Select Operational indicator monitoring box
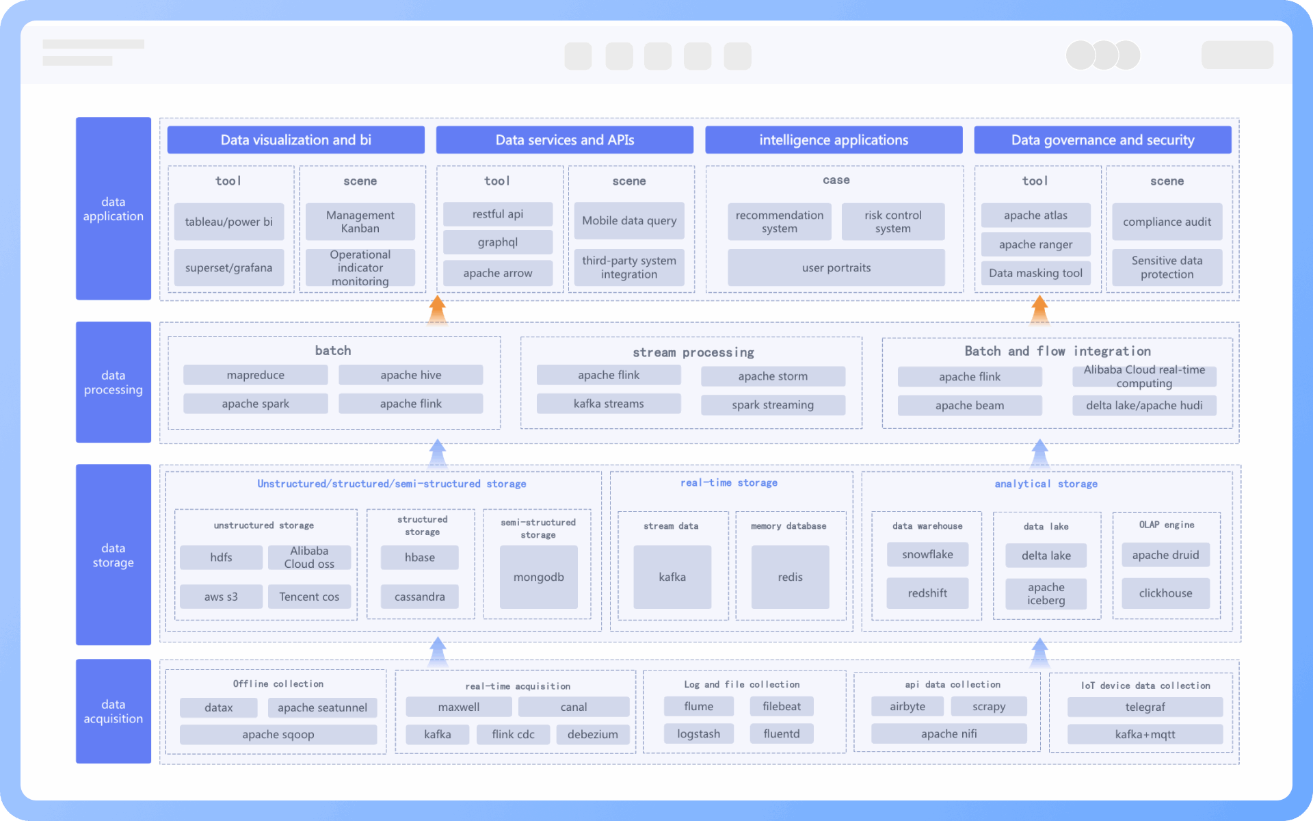 360,268
